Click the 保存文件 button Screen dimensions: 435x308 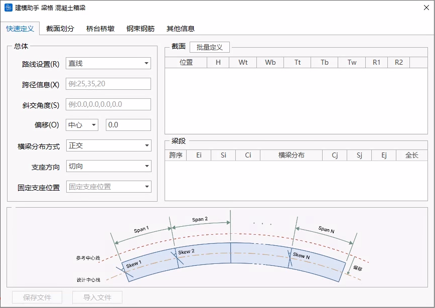click(37, 297)
